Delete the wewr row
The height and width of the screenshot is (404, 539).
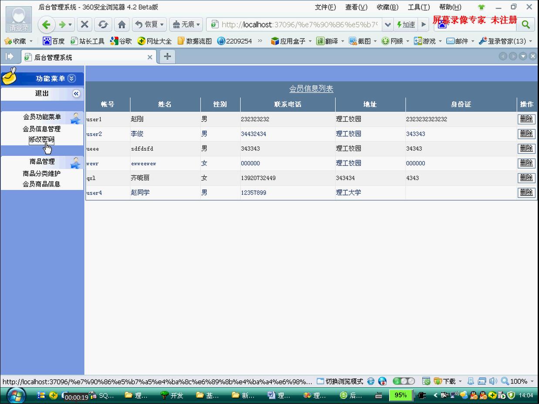click(x=526, y=163)
